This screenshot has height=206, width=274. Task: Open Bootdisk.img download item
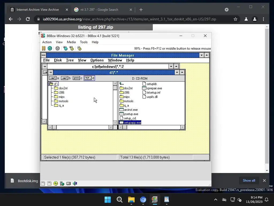(x=24, y=181)
